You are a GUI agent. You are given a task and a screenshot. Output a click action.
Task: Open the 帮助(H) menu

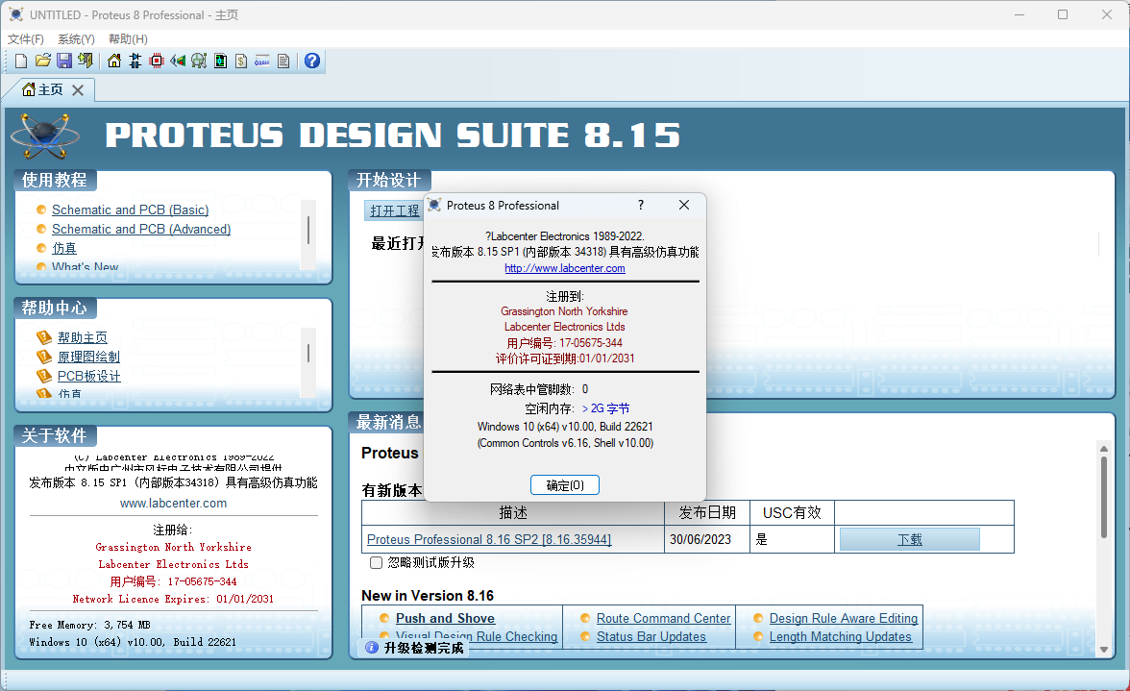(x=129, y=38)
